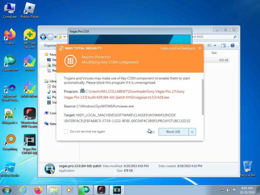Viewport: 260px width, 195px height.
Task: Sort by Size column header
Action: click(214, 53)
